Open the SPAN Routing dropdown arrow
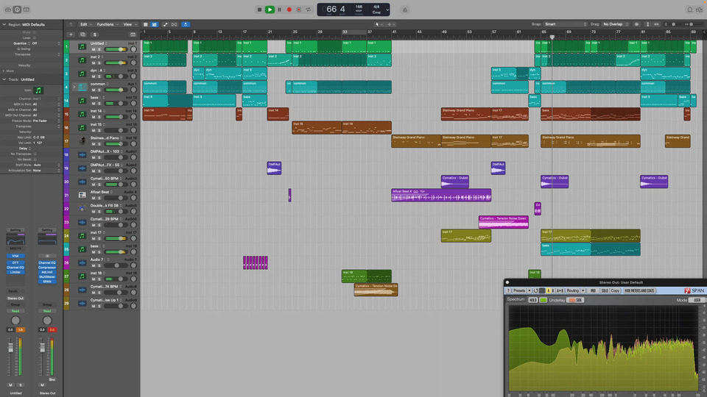Image resolution: width=707 pixels, height=397 pixels. pos(583,291)
